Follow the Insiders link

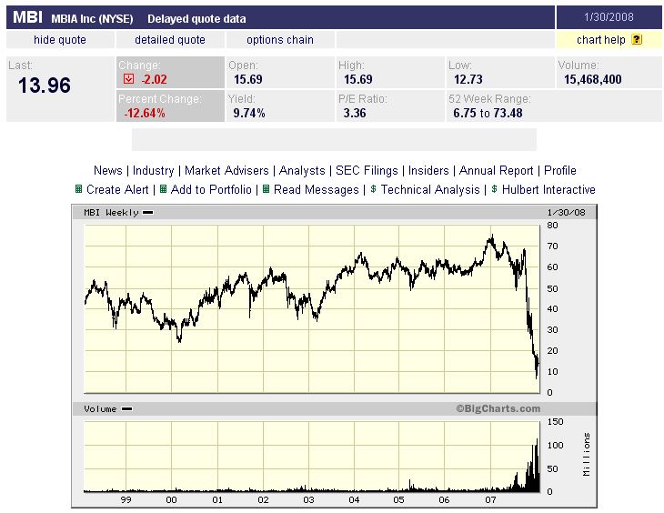click(428, 171)
